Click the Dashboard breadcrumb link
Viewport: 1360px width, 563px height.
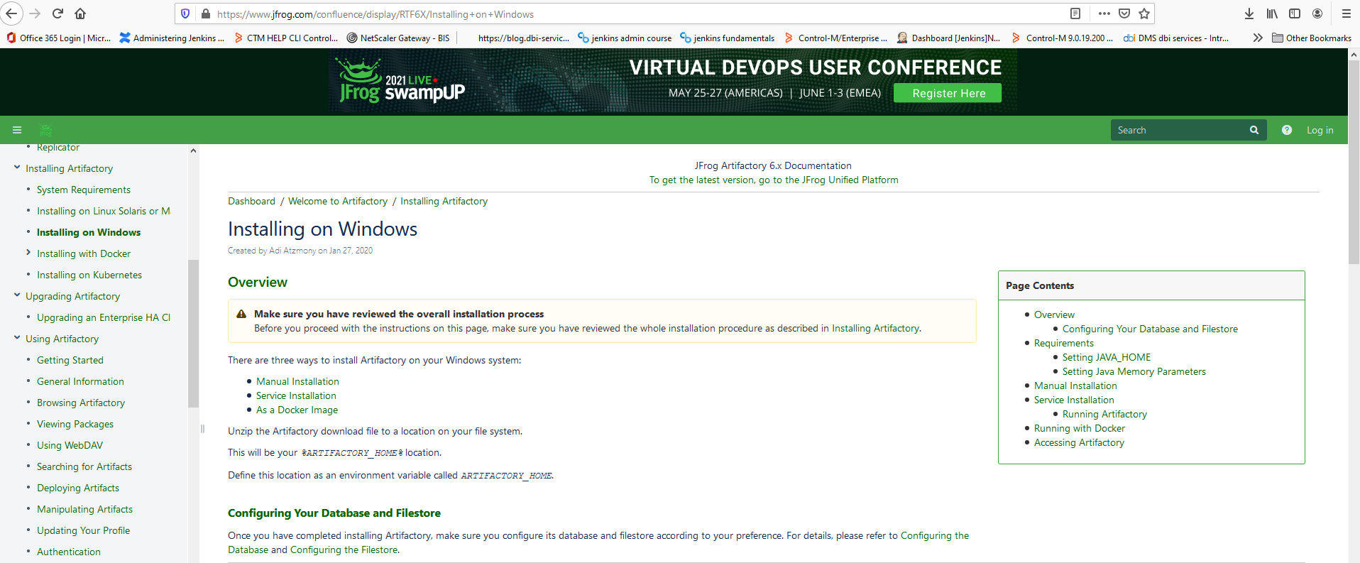coord(251,201)
